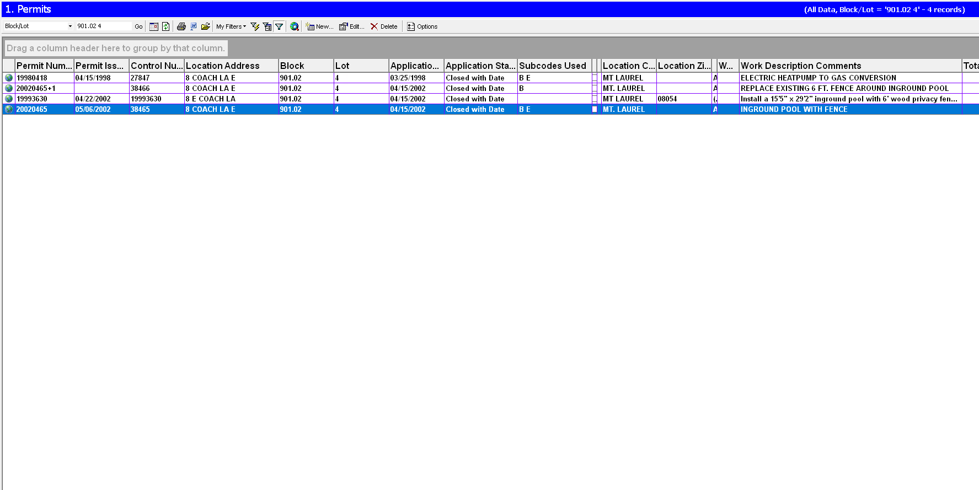Check the box in ELECTRIC HEATPUMP row
Image resolution: width=979 pixels, height=490 pixels.
pyautogui.click(x=595, y=78)
